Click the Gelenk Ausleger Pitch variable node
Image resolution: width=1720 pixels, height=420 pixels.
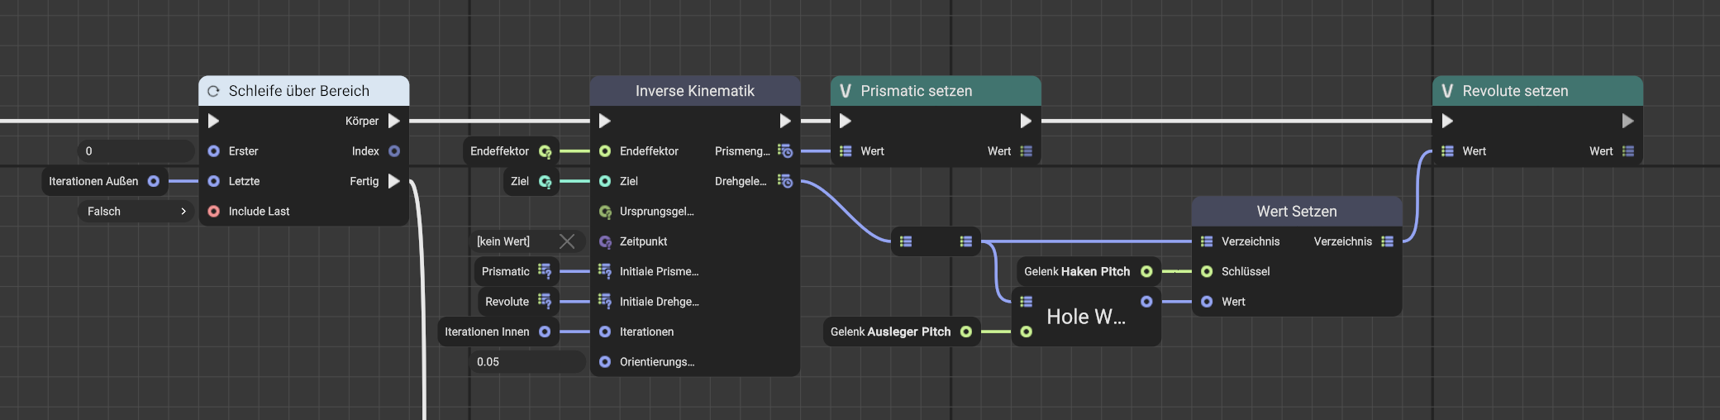click(890, 332)
